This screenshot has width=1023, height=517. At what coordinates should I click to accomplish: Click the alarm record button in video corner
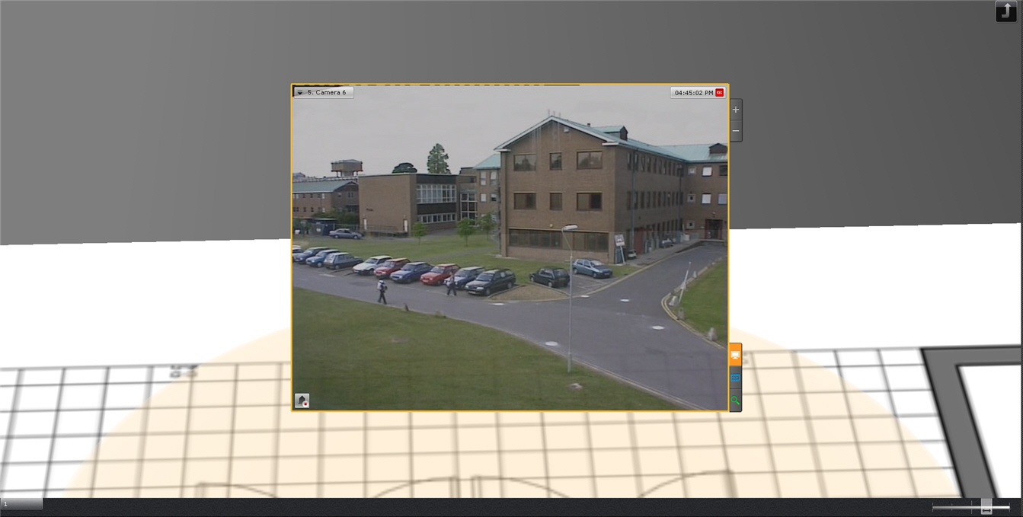coord(302,401)
